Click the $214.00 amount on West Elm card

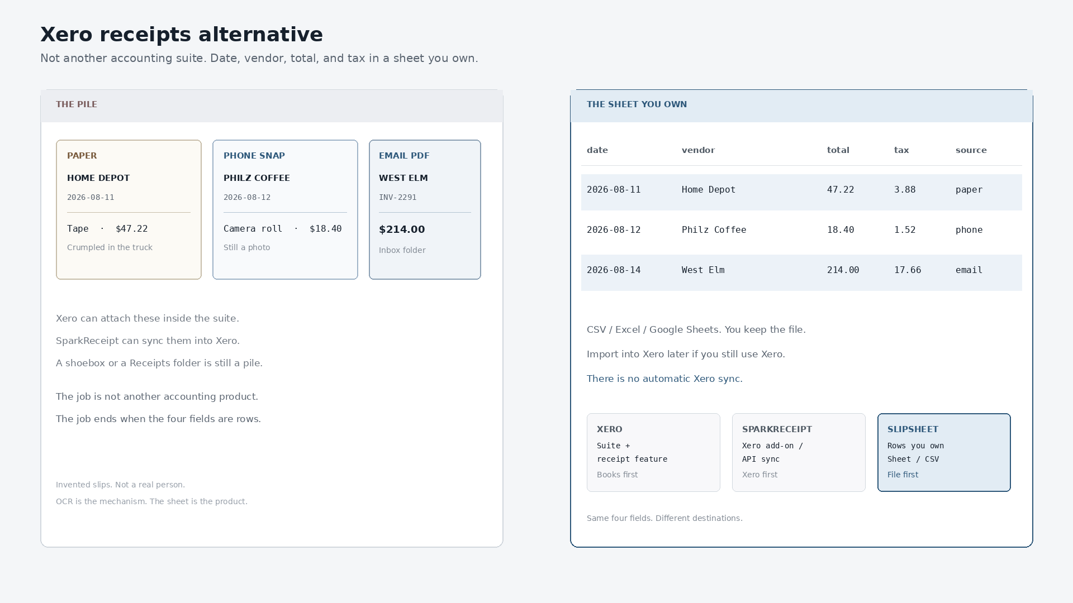click(x=402, y=229)
